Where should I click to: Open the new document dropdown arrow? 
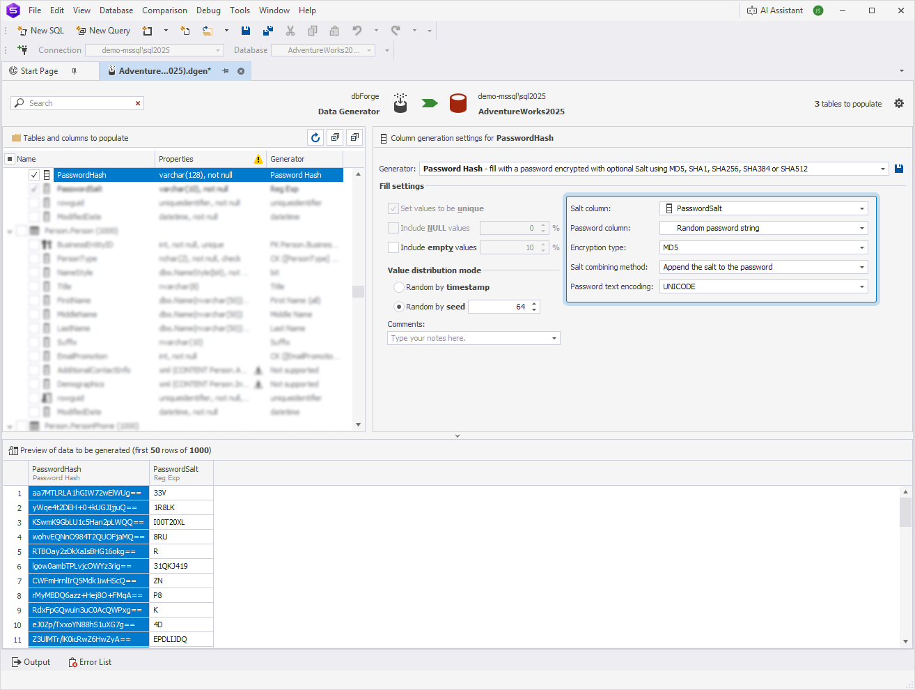tap(166, 31)
